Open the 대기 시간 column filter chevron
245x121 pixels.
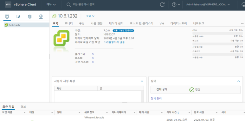pos(162,112)
